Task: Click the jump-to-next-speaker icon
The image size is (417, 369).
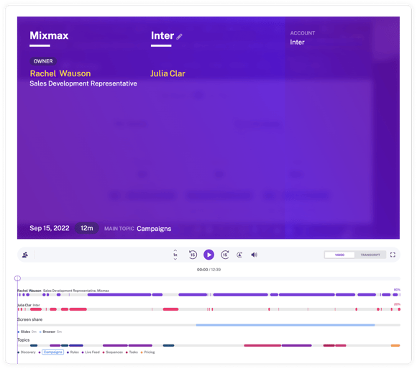Action: (x=239, y=255)
